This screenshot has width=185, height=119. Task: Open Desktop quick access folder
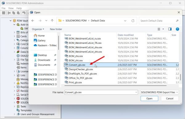40,55
